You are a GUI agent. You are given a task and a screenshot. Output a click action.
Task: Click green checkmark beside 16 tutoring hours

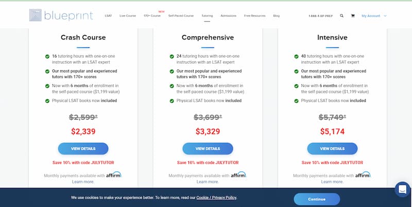(47, 57)
